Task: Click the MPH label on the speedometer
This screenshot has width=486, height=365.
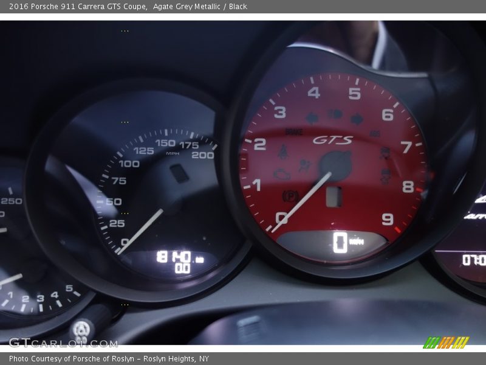Action: (173, 153)
